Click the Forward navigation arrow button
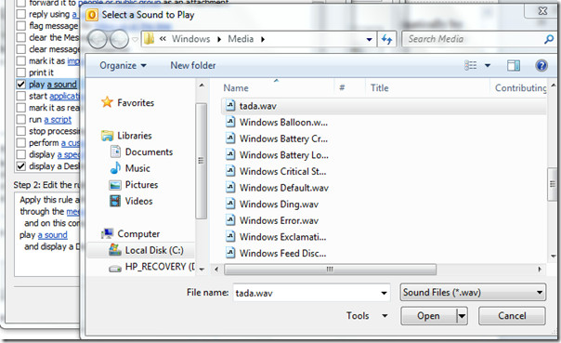This screenshot has height=343, width=561. [x=119, y=39]
